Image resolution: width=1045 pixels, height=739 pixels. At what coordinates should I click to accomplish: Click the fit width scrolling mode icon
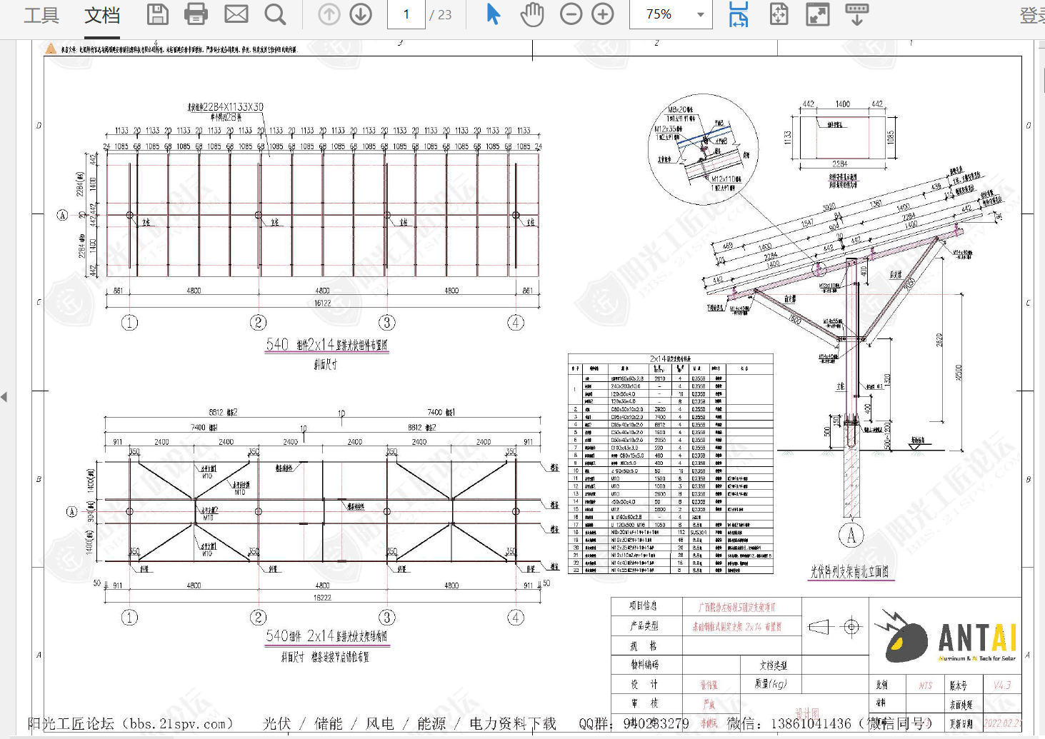739,14
